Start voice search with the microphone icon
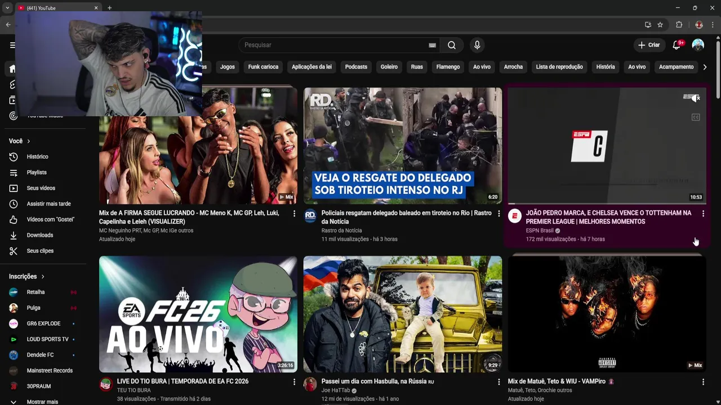Image resolution: width=721 pixels, height=405 pixels. [x=477, y=45]
